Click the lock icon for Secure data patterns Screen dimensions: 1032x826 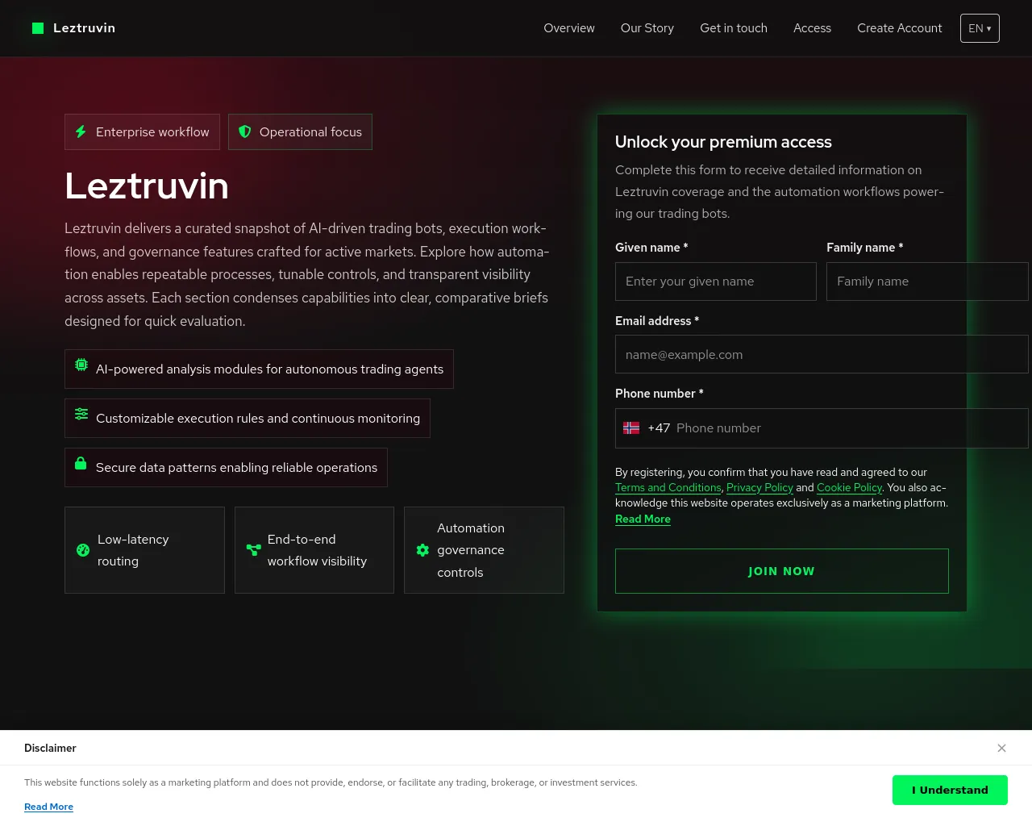[x=81, y=463]
